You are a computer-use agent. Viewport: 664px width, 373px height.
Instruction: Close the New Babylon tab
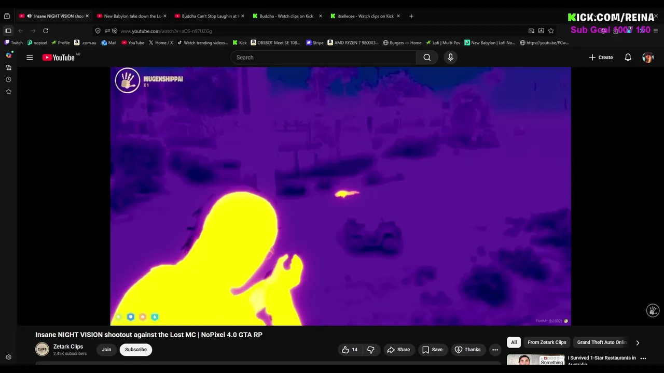click(165, 16)
